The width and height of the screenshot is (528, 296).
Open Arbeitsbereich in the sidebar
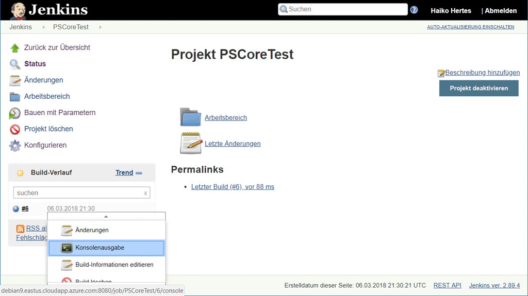(x=47, y=96)
